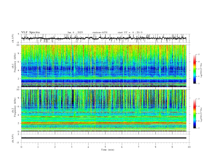Click inside the ch.2 spectrogram panel
Image resolution: width=213 pixels, height=165 pixels.
click(104, 111)
